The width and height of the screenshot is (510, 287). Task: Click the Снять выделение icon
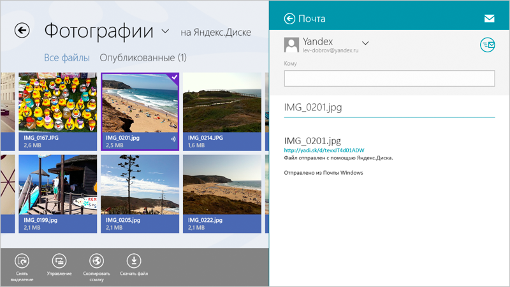pyautogui.click(x=22, y=261)
